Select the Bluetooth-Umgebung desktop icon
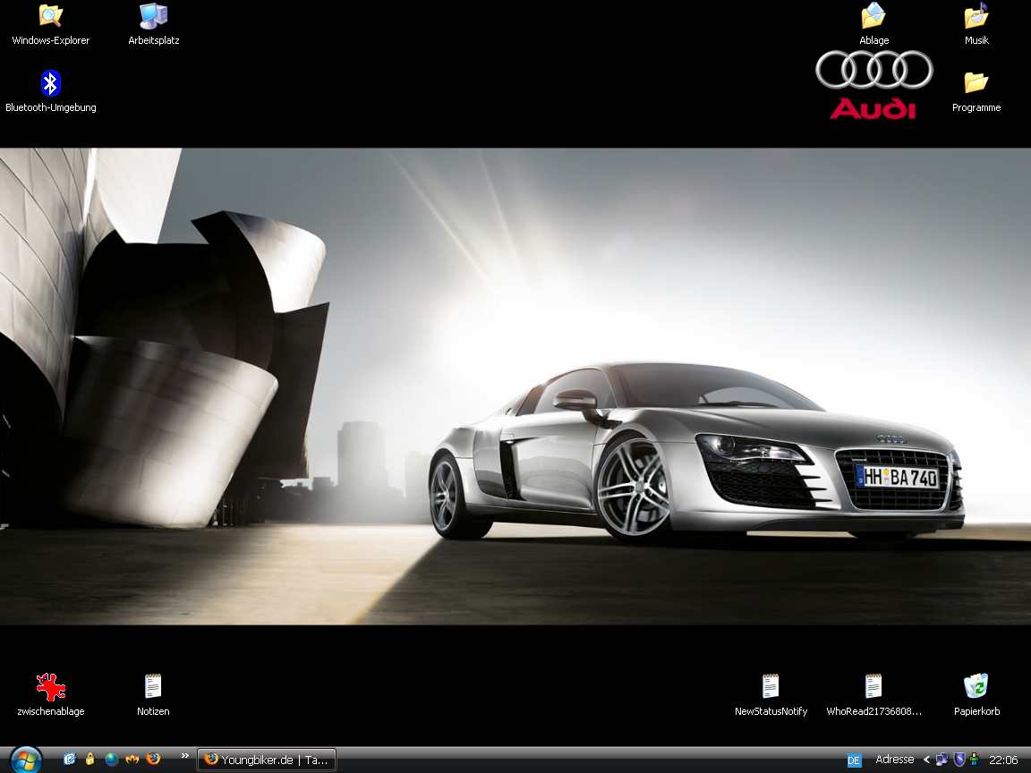 (x=51, y=91)
